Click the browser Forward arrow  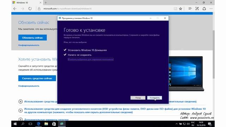[22, 8]
